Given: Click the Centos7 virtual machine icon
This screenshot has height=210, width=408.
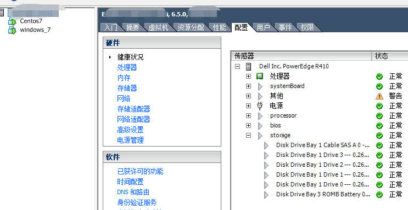Looking at the screenshot, I should point(12,21).
